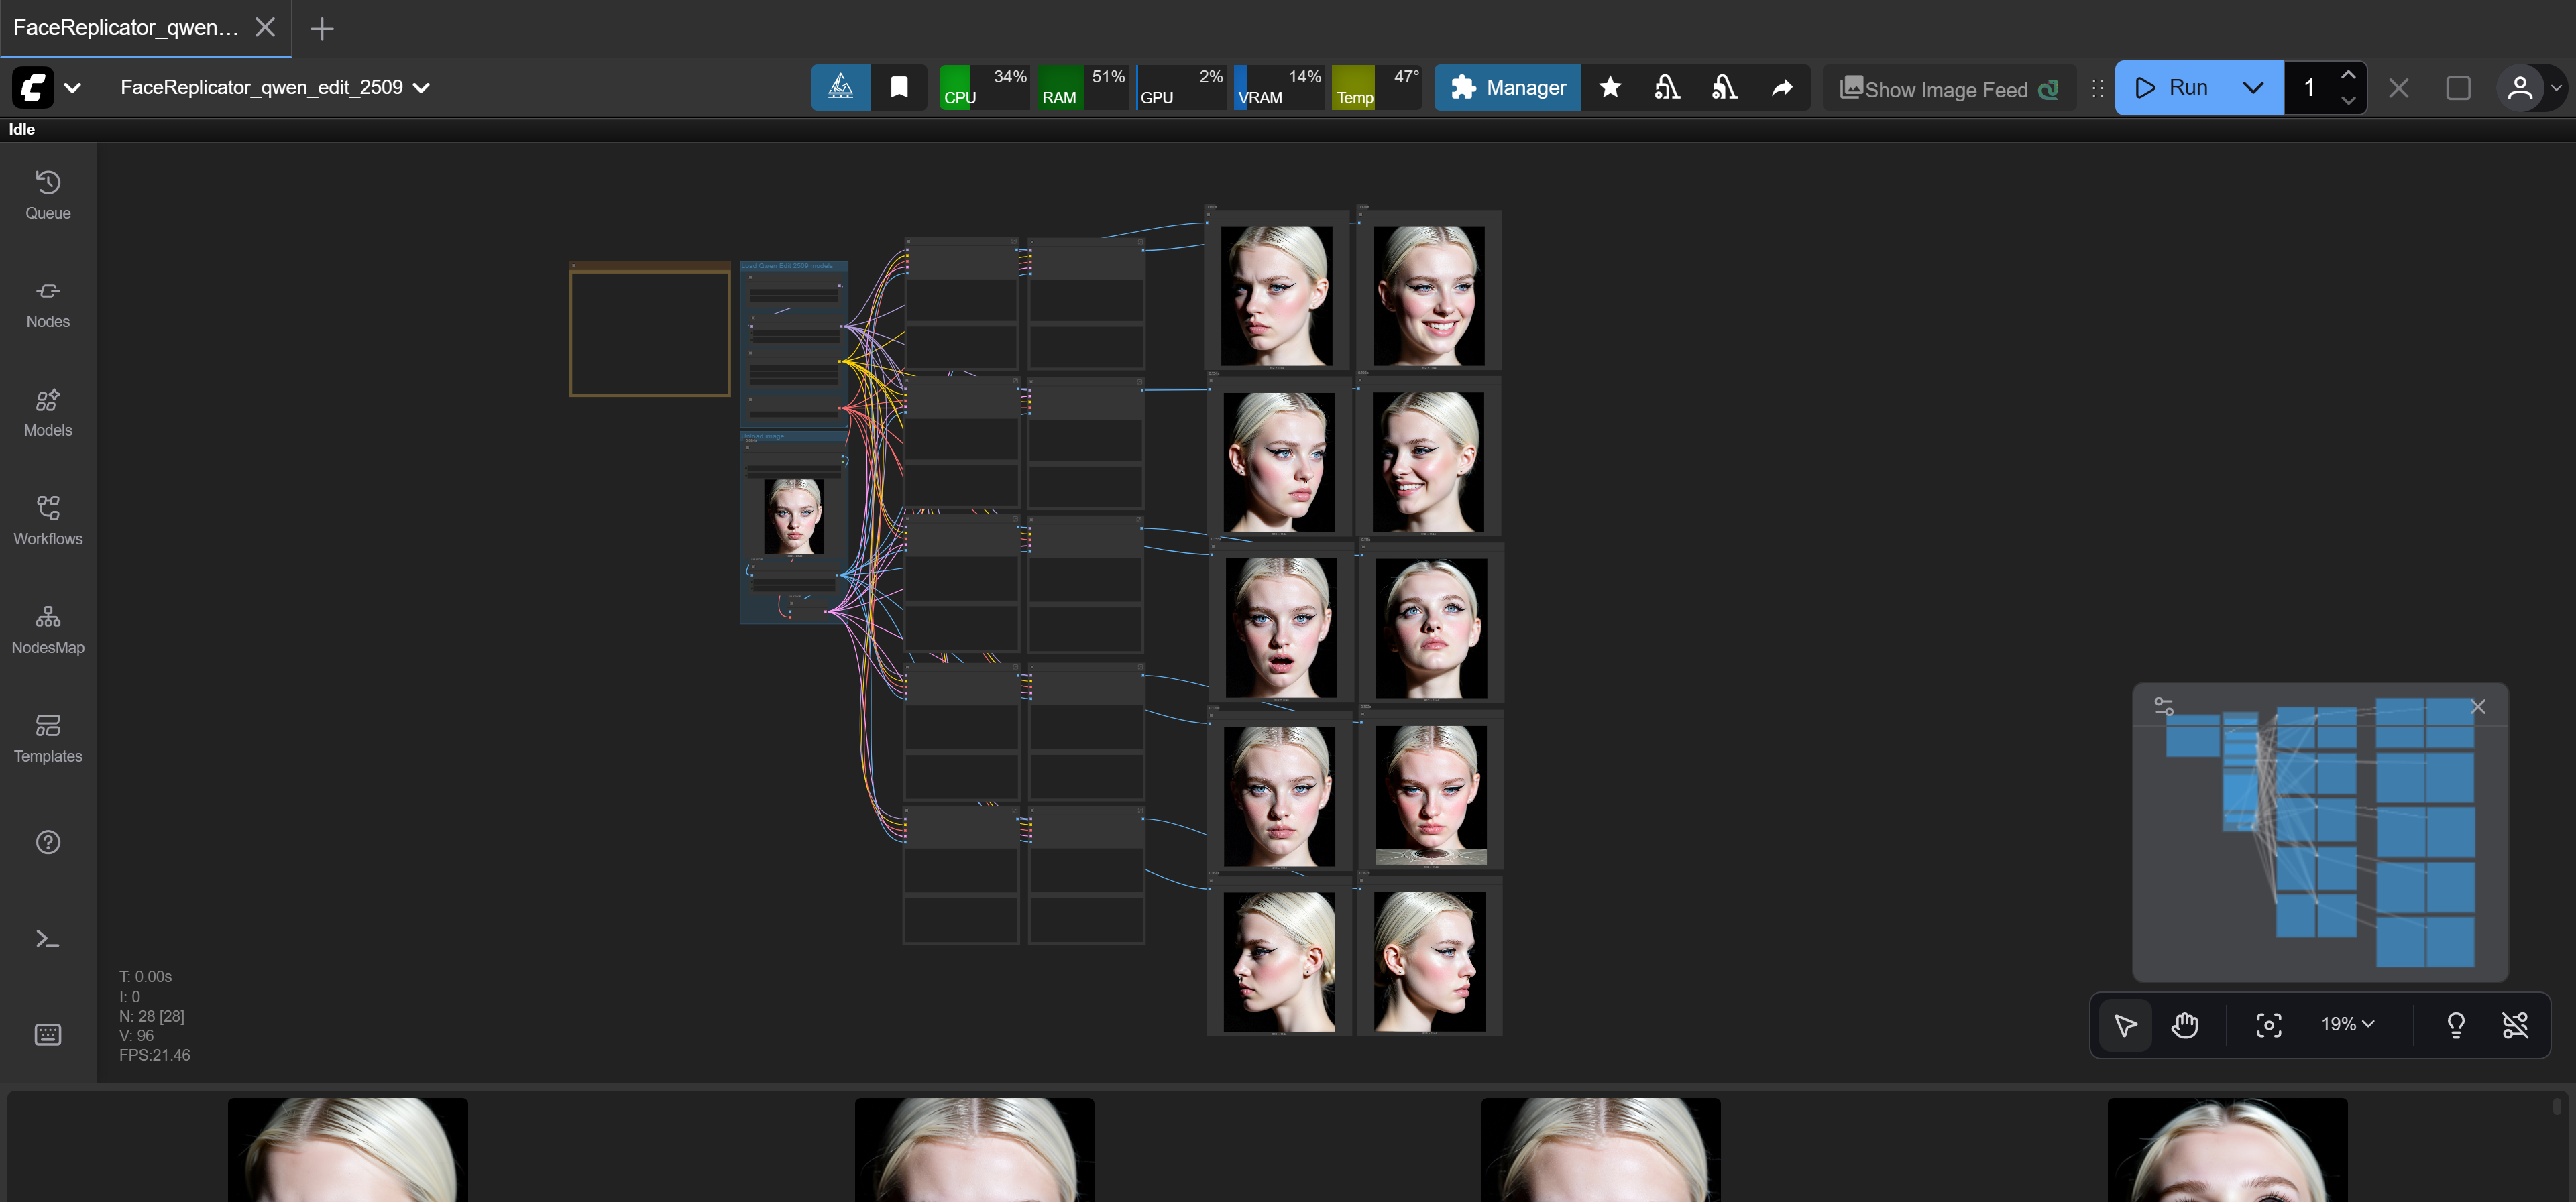Viewport: 2576px width, 1202px height.
Task: Click the Temp 47° monitor
Action: 1377,88
